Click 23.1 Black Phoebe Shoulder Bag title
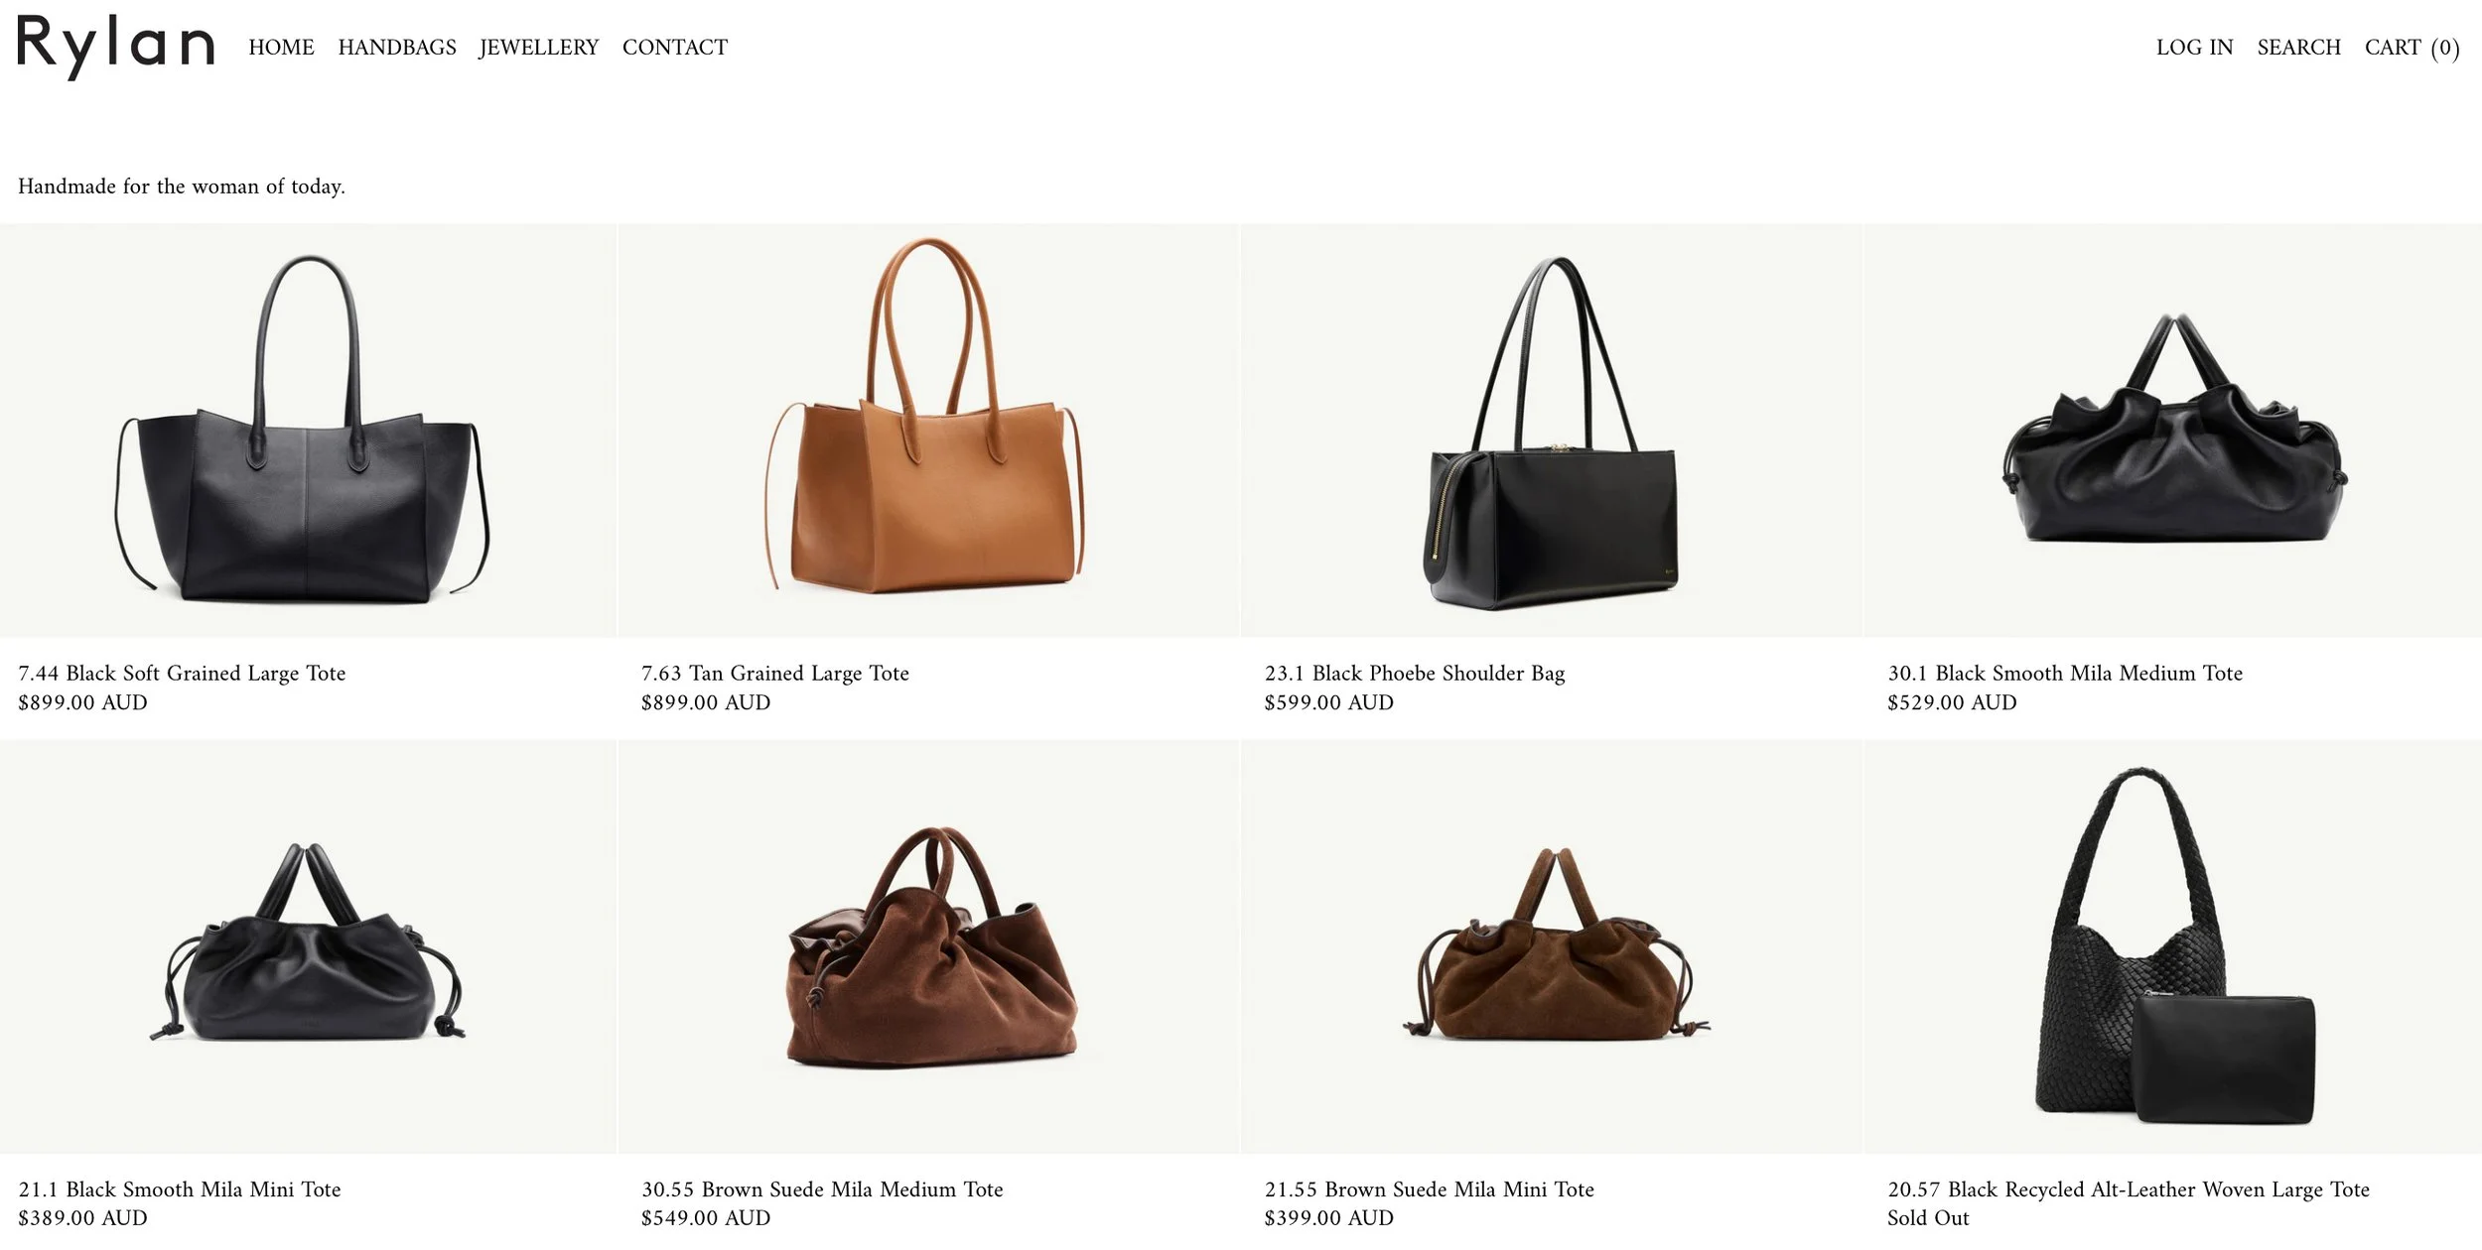 1414,673
